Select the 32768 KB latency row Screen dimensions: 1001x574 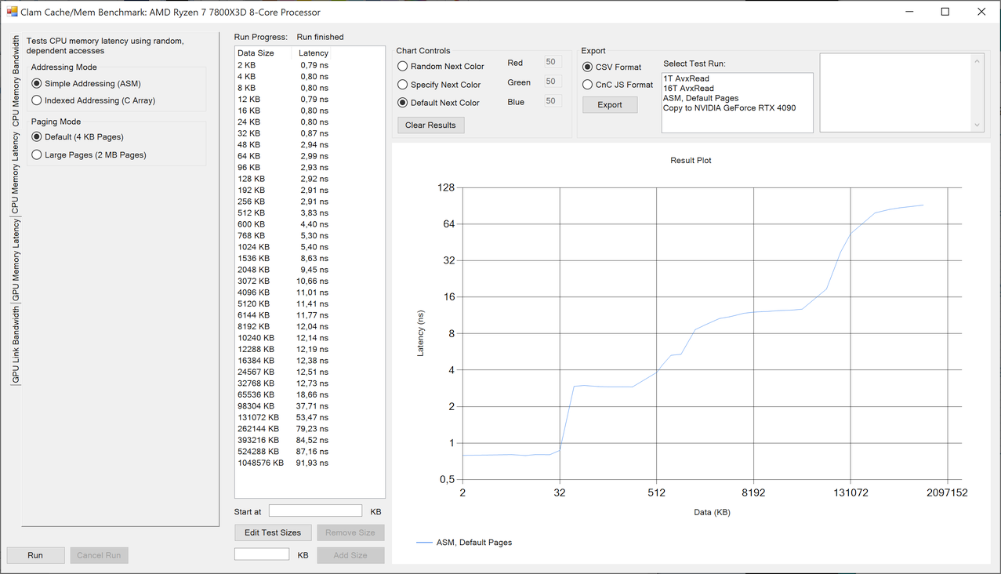click(282, 383)
